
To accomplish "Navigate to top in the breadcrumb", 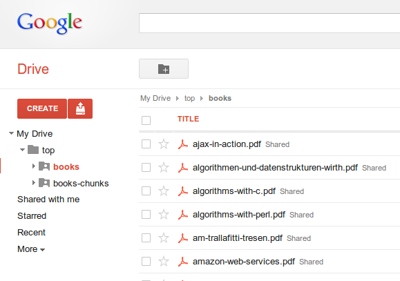I will [189, 98].
